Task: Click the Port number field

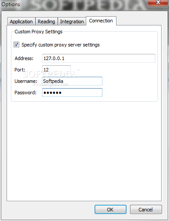Action: [56, 70]
